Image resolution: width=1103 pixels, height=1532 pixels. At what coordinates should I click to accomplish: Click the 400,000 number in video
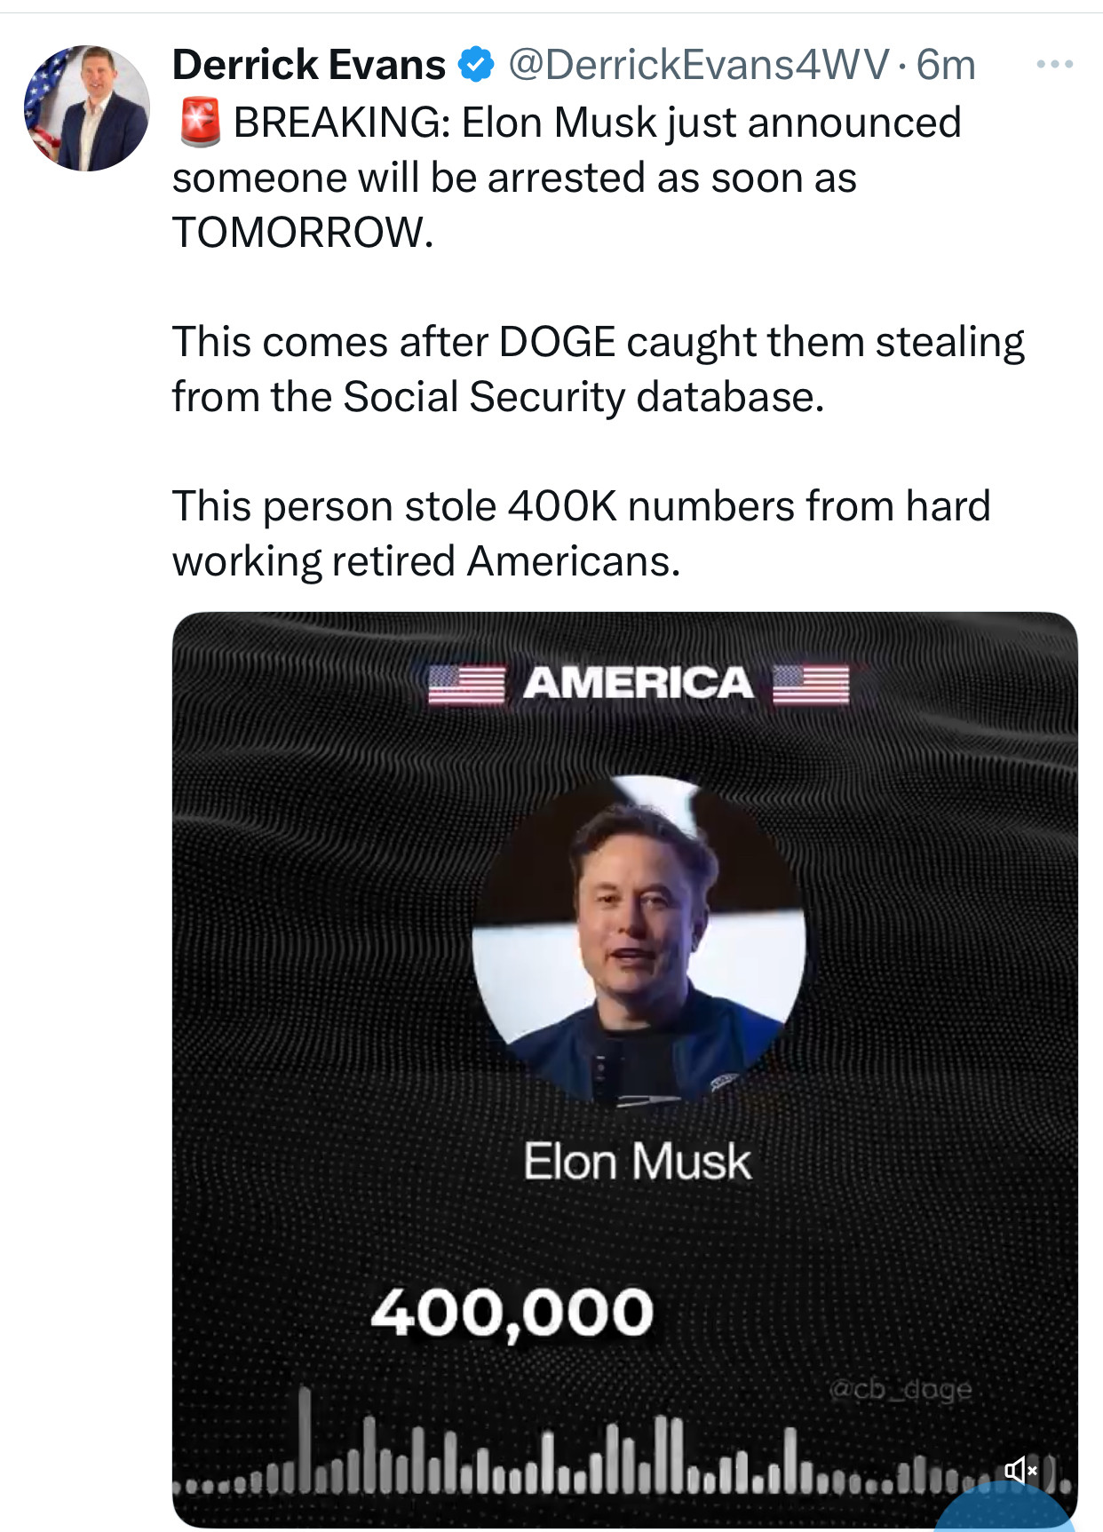pyautogui.click(x=512, y=1312)
